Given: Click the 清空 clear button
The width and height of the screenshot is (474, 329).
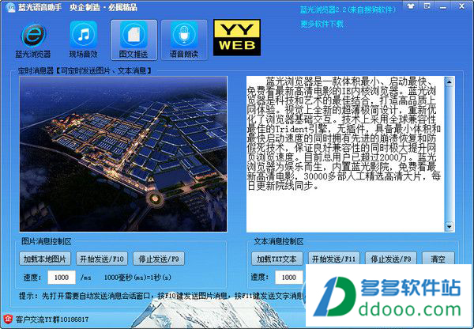Looking at the screenshot, I should tap(438, 259).
